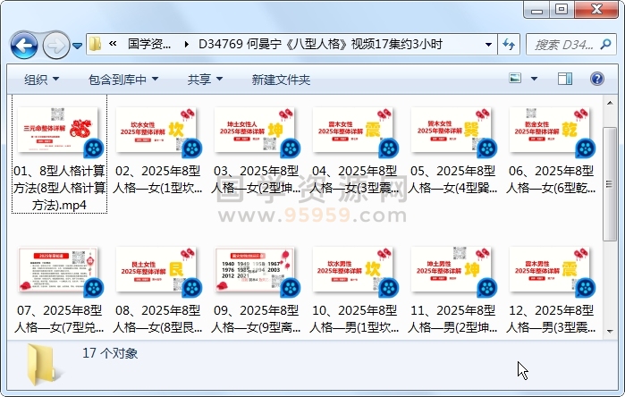Viewport: 625px width, 397px height.
Task: Select the 04 震木女性 video thumbnail
Action: tap(354, 130)
